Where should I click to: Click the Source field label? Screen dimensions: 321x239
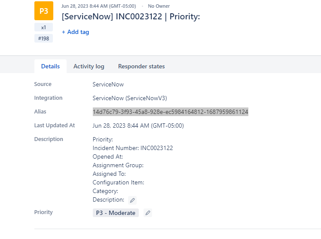tap(43, 84)
